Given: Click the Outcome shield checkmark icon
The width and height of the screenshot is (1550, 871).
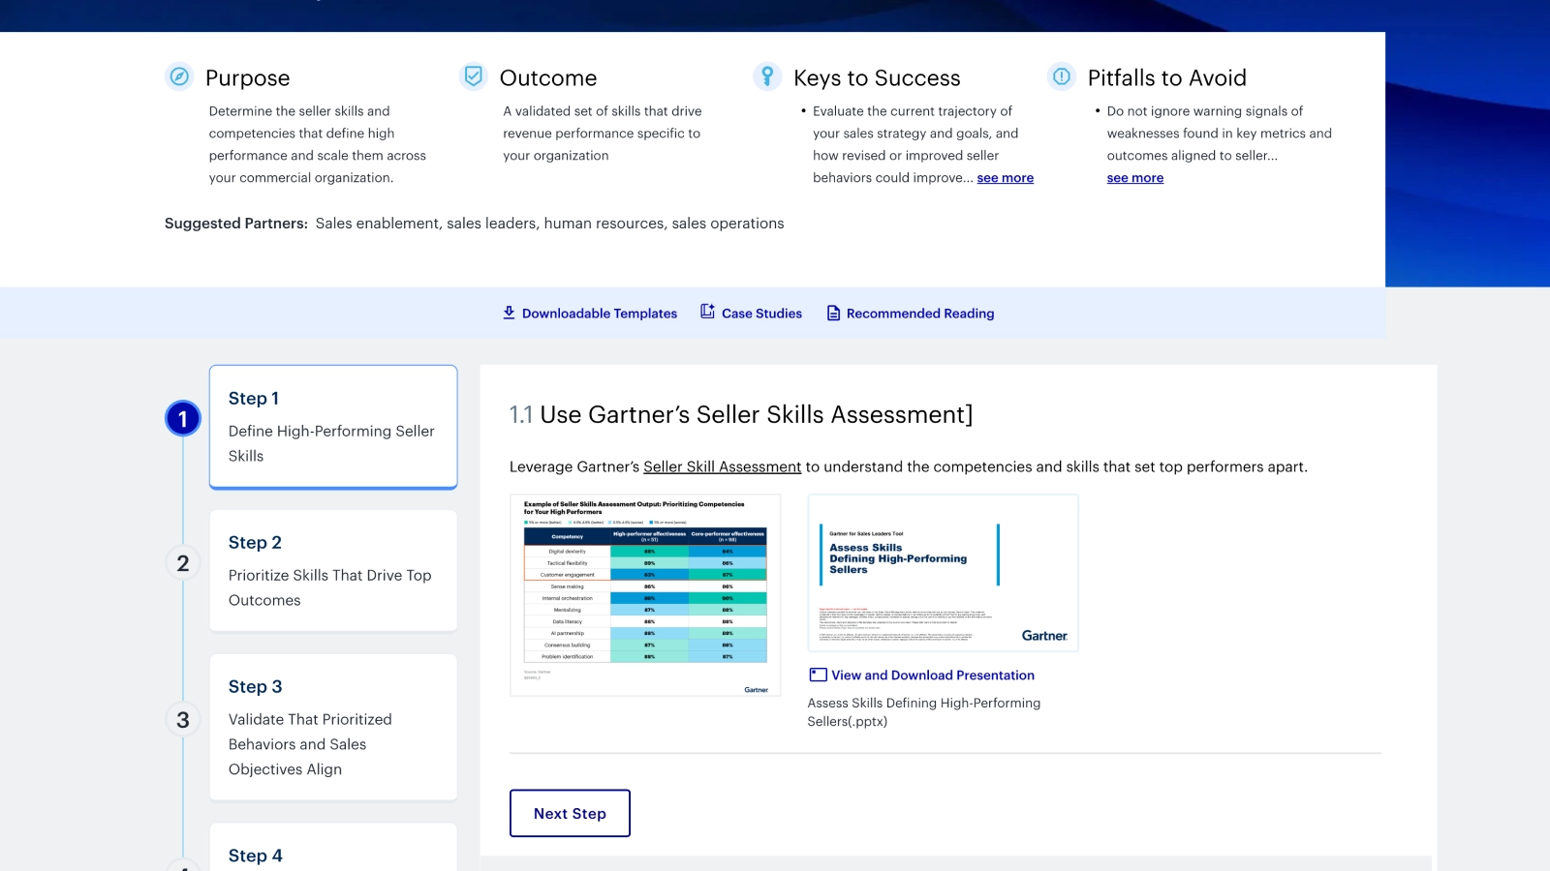Looking at the screenshot, I should point(473,75).
